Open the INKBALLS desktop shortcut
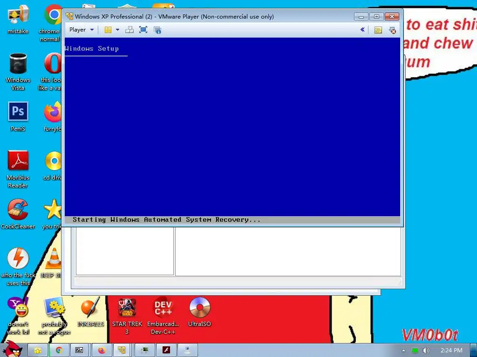The image size is (477, 357). (x=90, y=312)
